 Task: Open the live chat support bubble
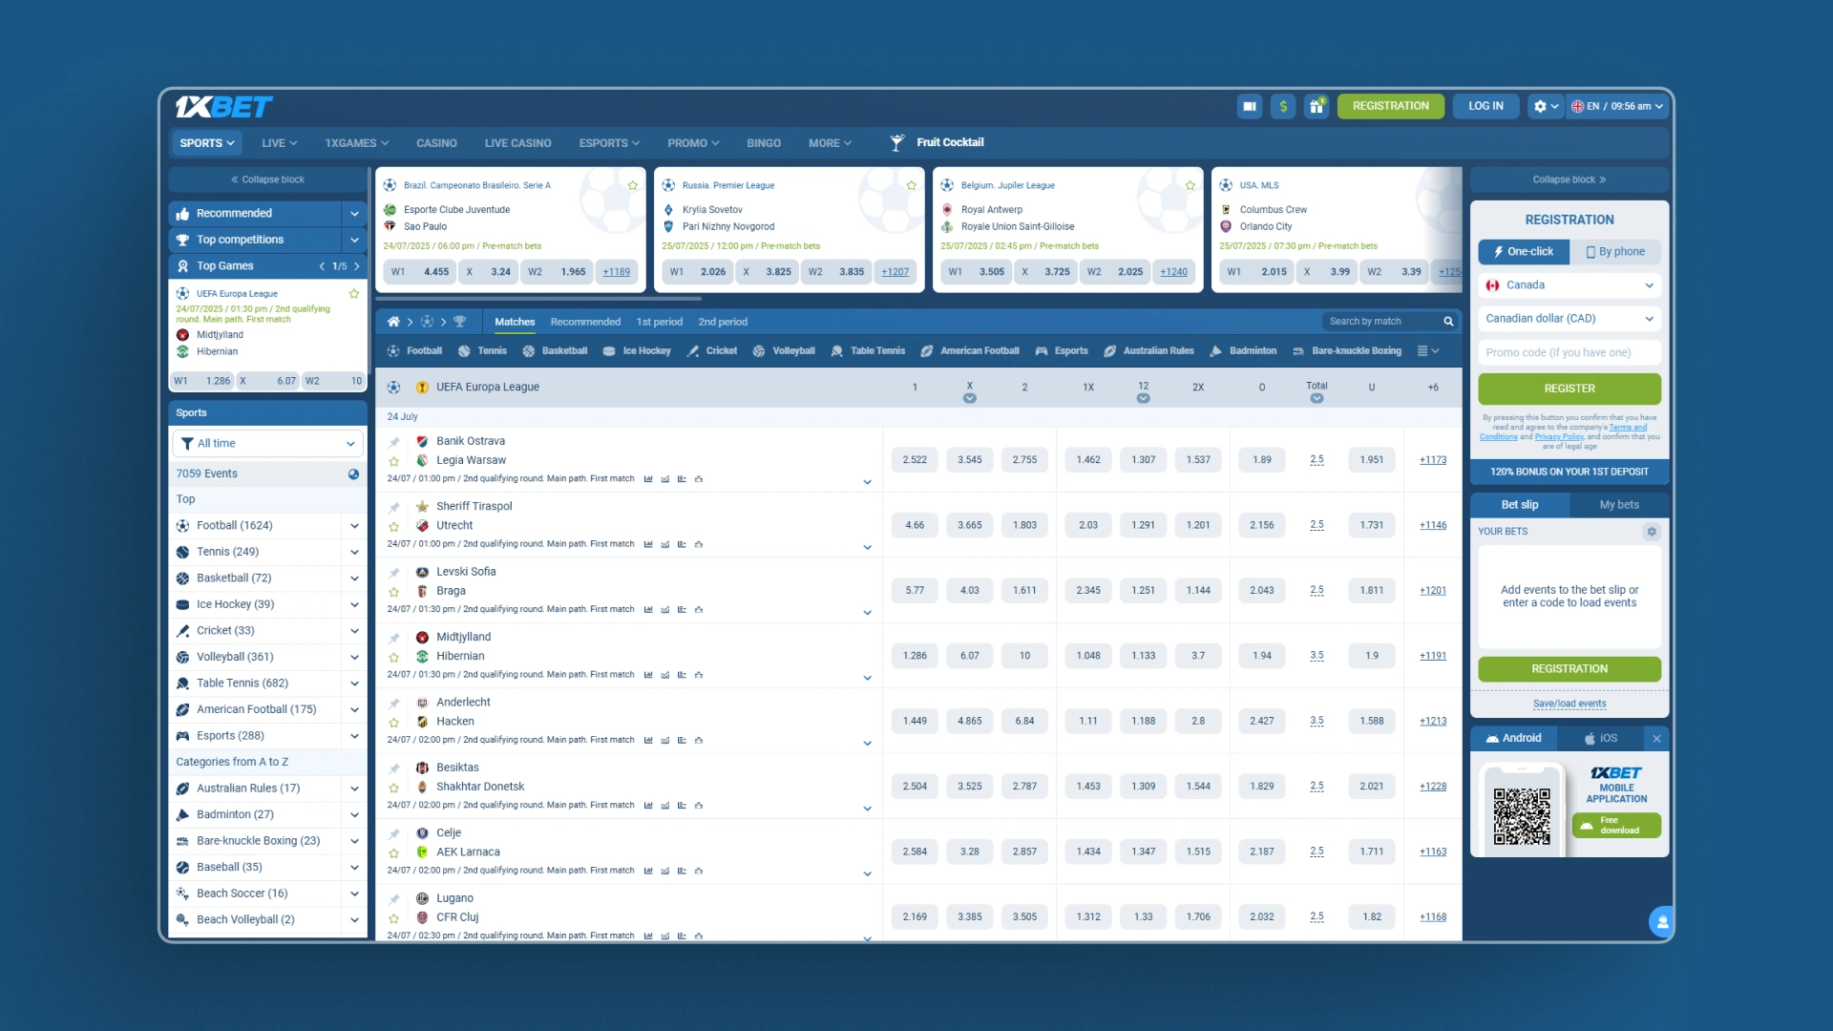[x=1662, y=922]
